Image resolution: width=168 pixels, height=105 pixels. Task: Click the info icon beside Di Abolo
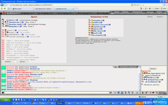17,20
